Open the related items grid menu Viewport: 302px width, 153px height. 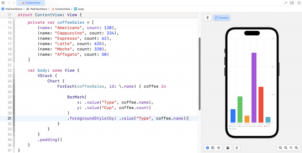[3, 3]
